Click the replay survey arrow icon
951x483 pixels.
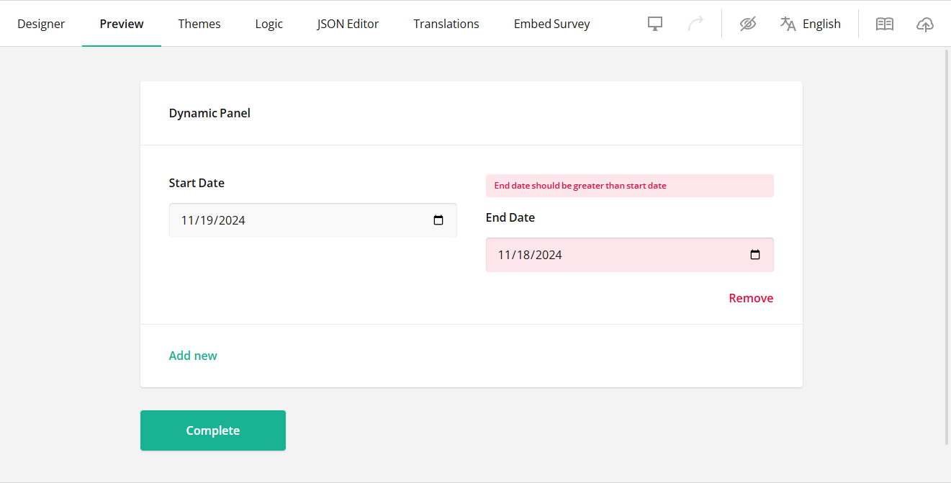click(x=696, y=23)
